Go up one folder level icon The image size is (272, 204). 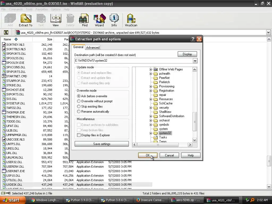6,32
